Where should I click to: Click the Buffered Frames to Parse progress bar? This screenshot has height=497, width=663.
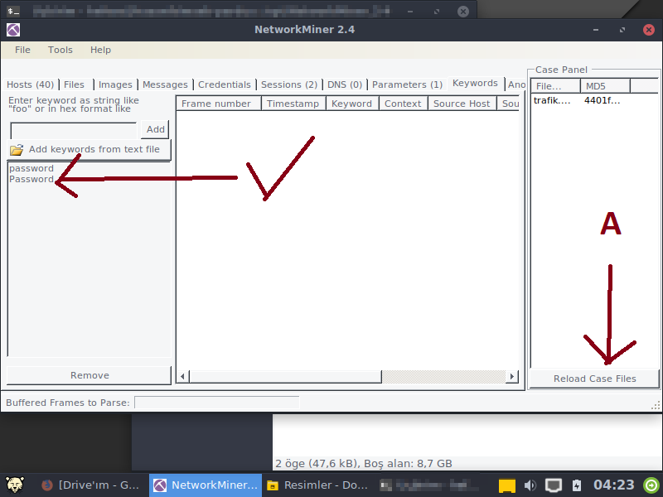click(x=217, y=403)
